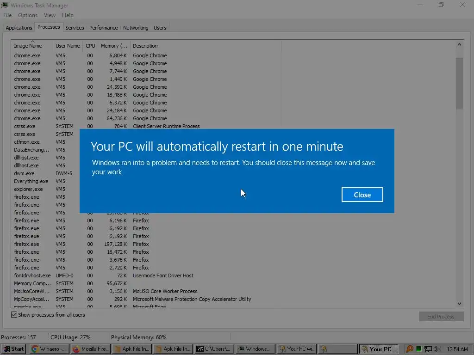Select the ctfmon.exe process

[x=26, y=142]
